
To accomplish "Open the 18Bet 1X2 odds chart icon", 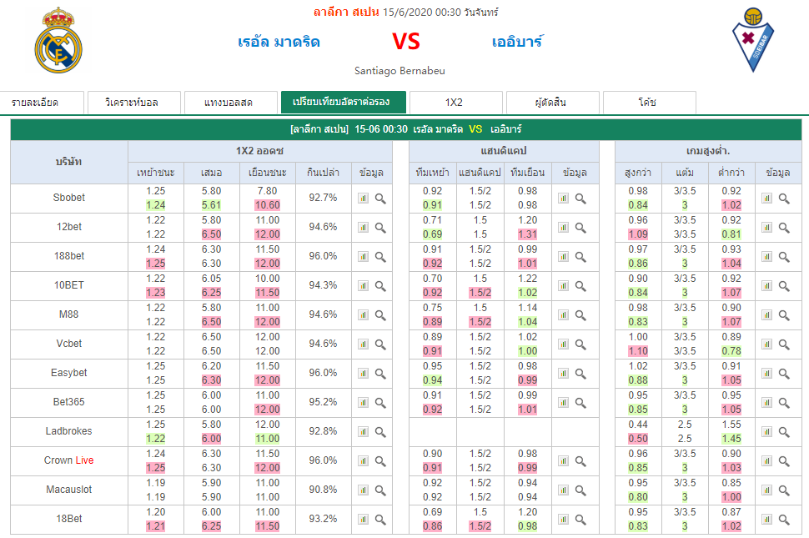I will coord(364,520).
